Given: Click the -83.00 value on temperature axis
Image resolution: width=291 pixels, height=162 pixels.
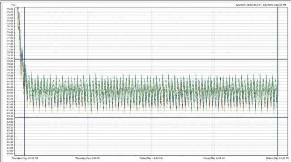Looking at the screenshot, I should click(x=10, y=125).
